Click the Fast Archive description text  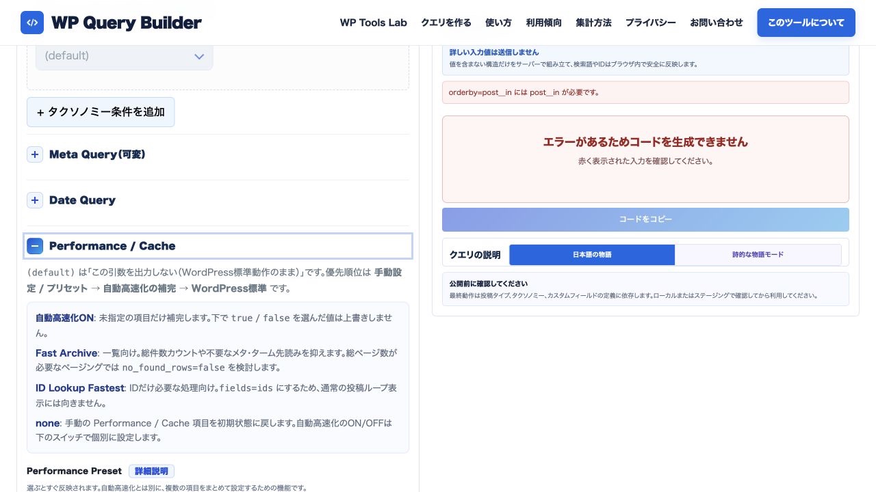click(x=218, y=360)
